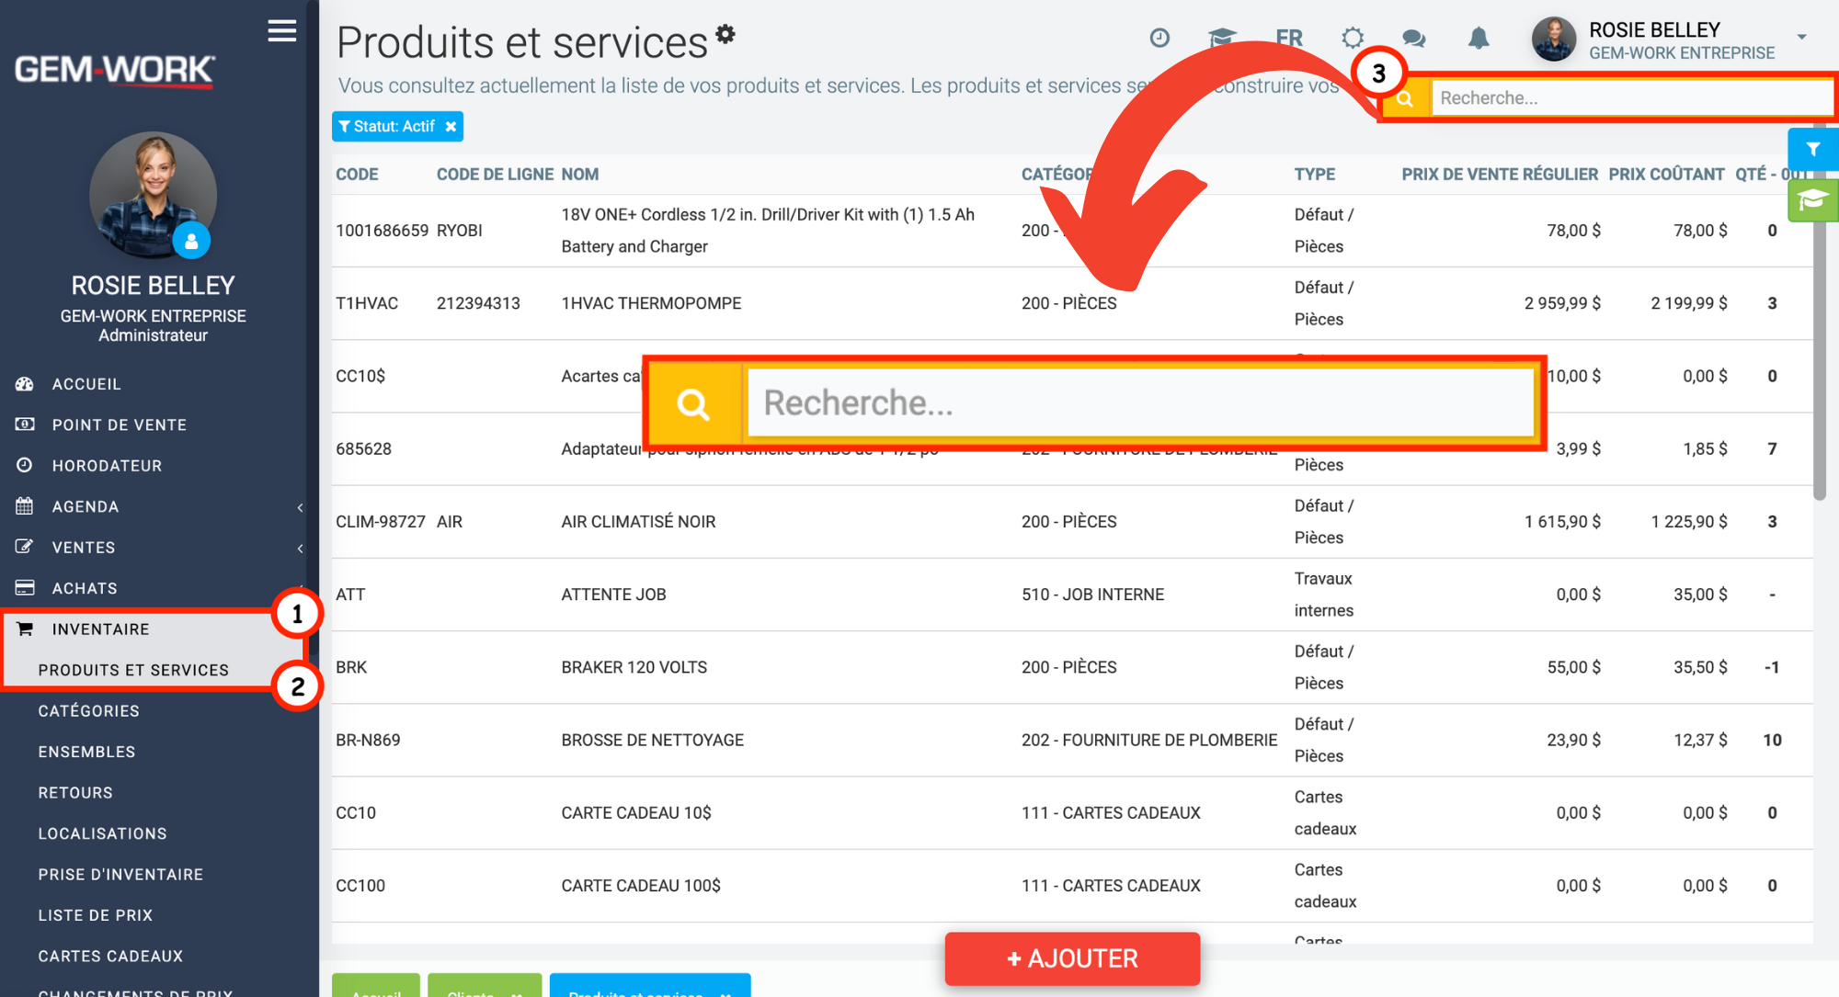
Task: Click the blue filter funnel button
Action: point(1812,149)
